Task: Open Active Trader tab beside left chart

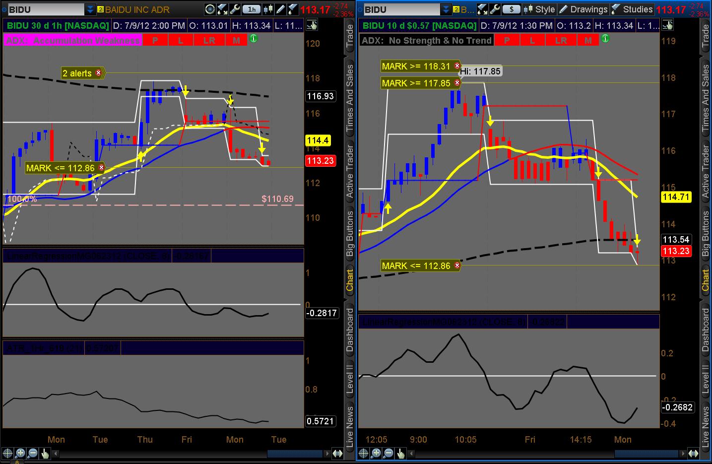Action: tap(350, 172)
